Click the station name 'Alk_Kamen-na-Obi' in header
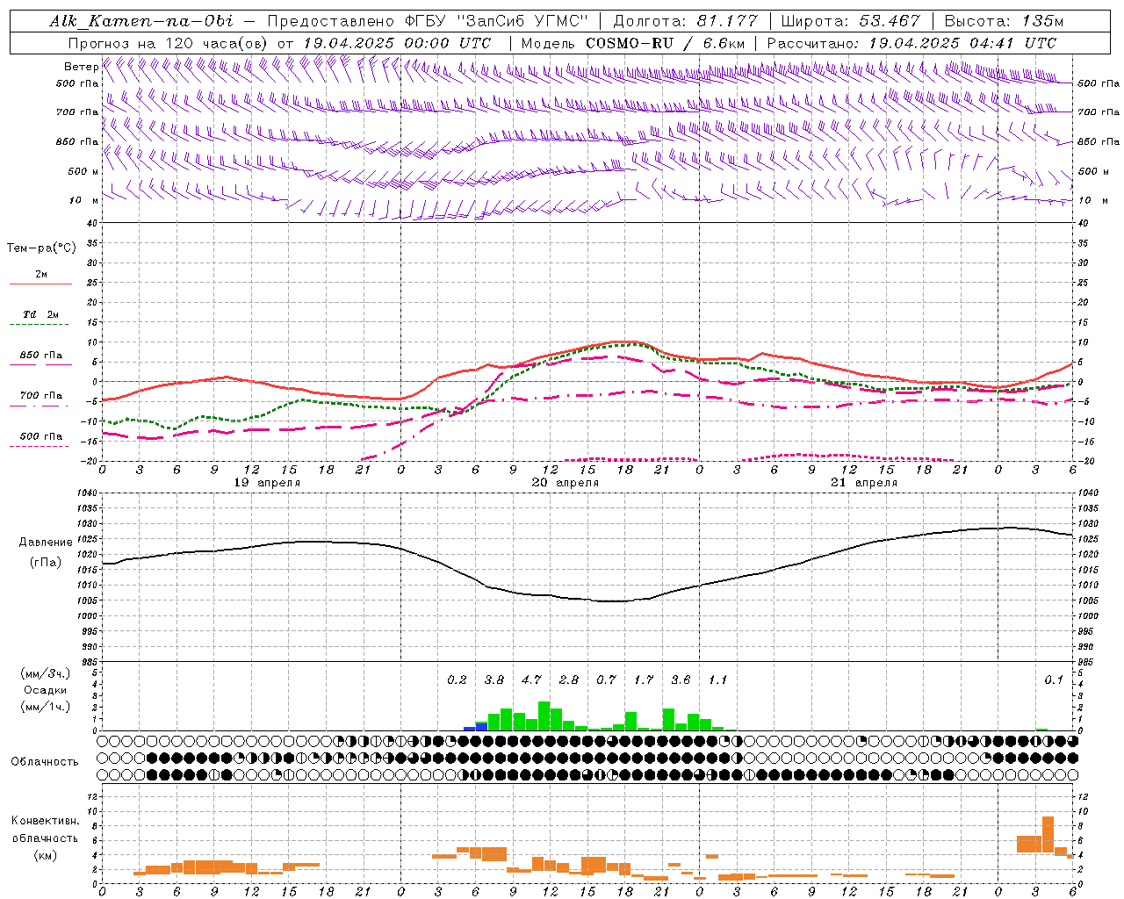This screenshot has width=1124, height=899. pos(140,21)
